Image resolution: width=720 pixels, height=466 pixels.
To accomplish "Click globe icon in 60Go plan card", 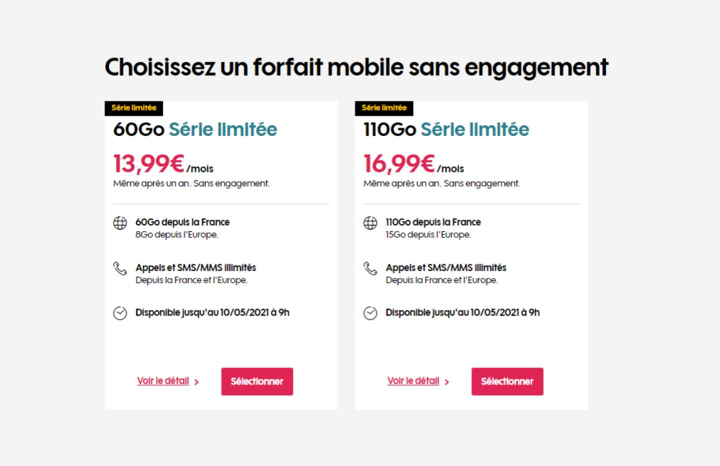I will tap(120, 223).
